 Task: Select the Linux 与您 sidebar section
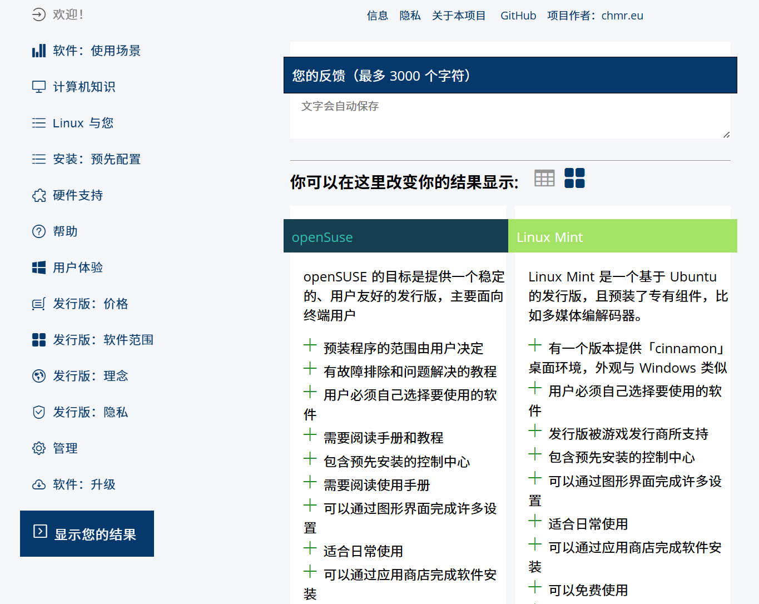pos(83,123)
